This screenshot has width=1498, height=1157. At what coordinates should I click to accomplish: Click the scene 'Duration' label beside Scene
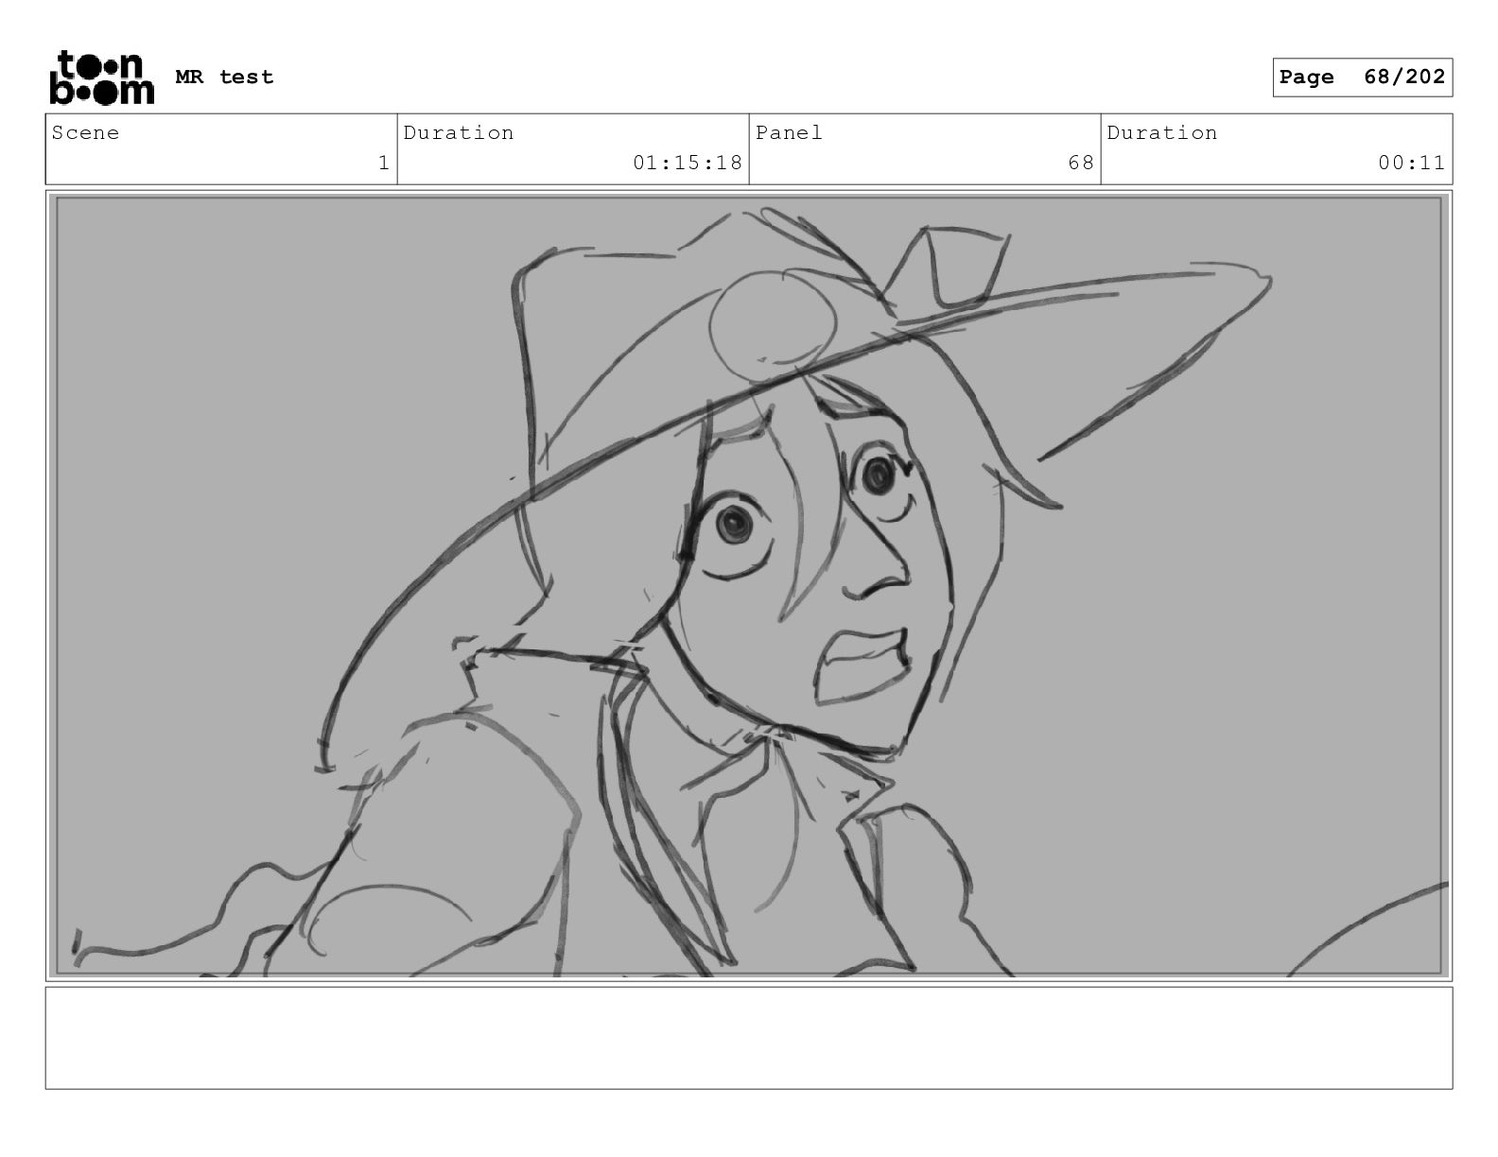click(459, 133)
